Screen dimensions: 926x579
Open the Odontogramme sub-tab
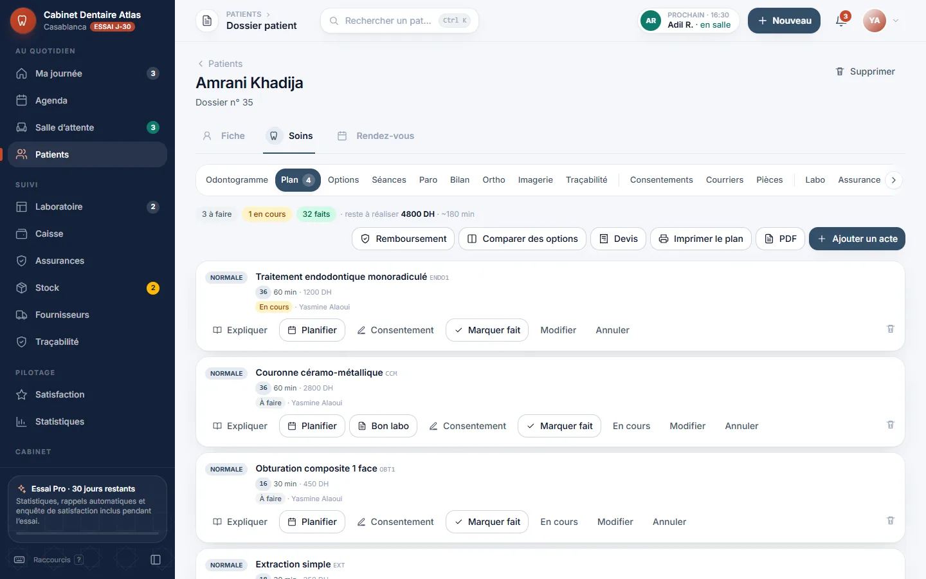click(x=237, y=180)
